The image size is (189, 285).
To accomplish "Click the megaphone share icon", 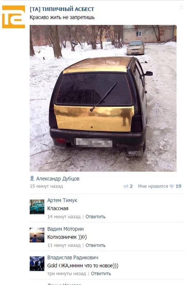I will tap(125, 186).
